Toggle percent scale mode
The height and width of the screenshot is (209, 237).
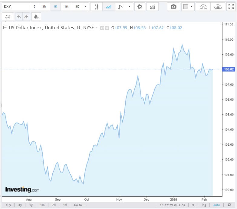click(x=193, y=205)
